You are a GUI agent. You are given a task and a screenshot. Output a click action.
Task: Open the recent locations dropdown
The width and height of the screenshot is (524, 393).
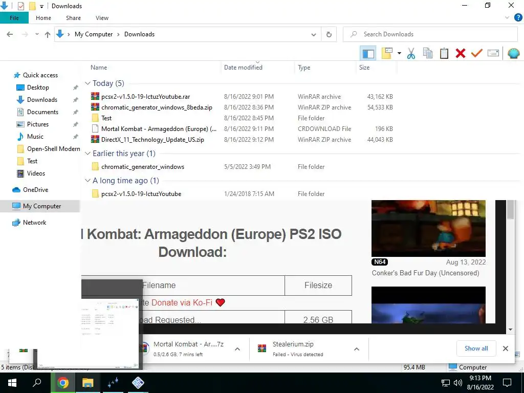point(37,34)
